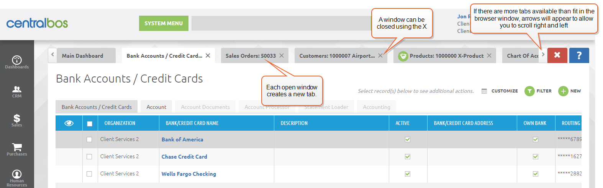Open the blue question mark help button
Screen dimensions: 603x188
coord(579,55)
